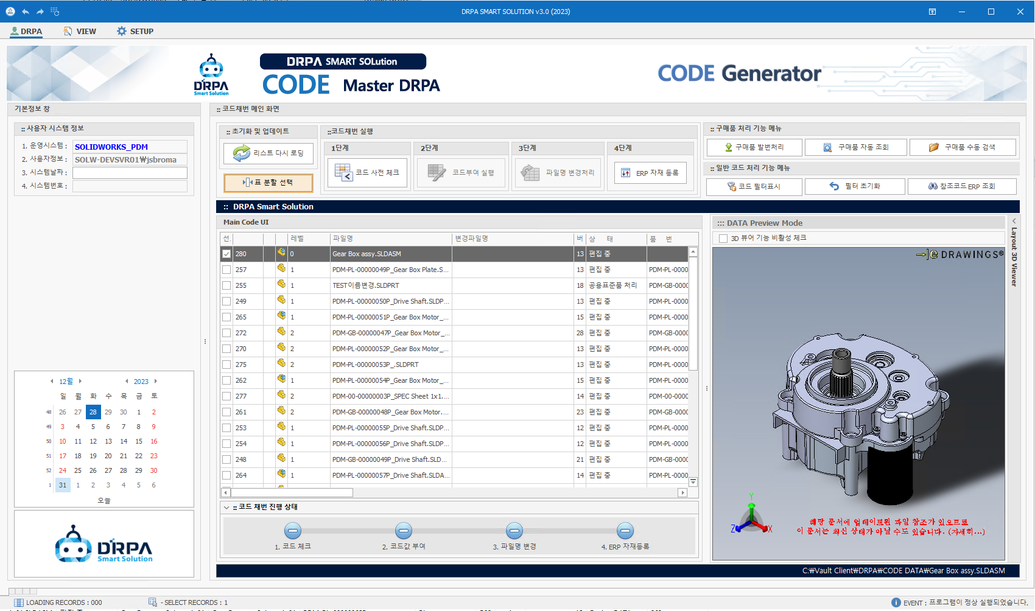Viewport: 1035px width, 611px height.
Task: Click 리스트 다시 로딩 reload button
Action: point(268,153)
